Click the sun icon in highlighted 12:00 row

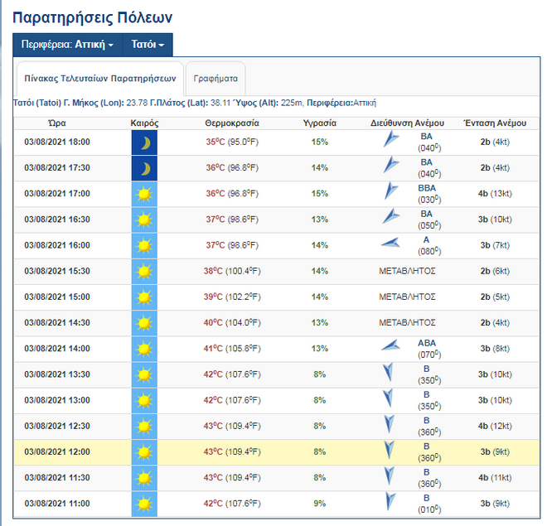click(x=144, y=451)
